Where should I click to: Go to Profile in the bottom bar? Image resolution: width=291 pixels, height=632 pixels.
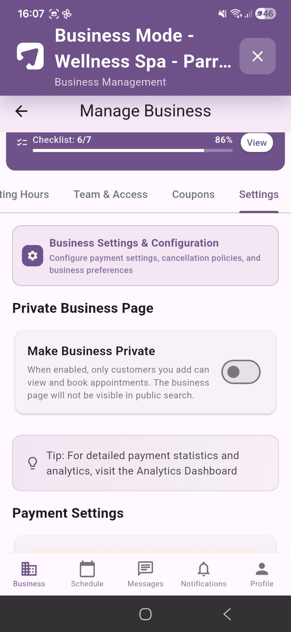click(262, 574)
